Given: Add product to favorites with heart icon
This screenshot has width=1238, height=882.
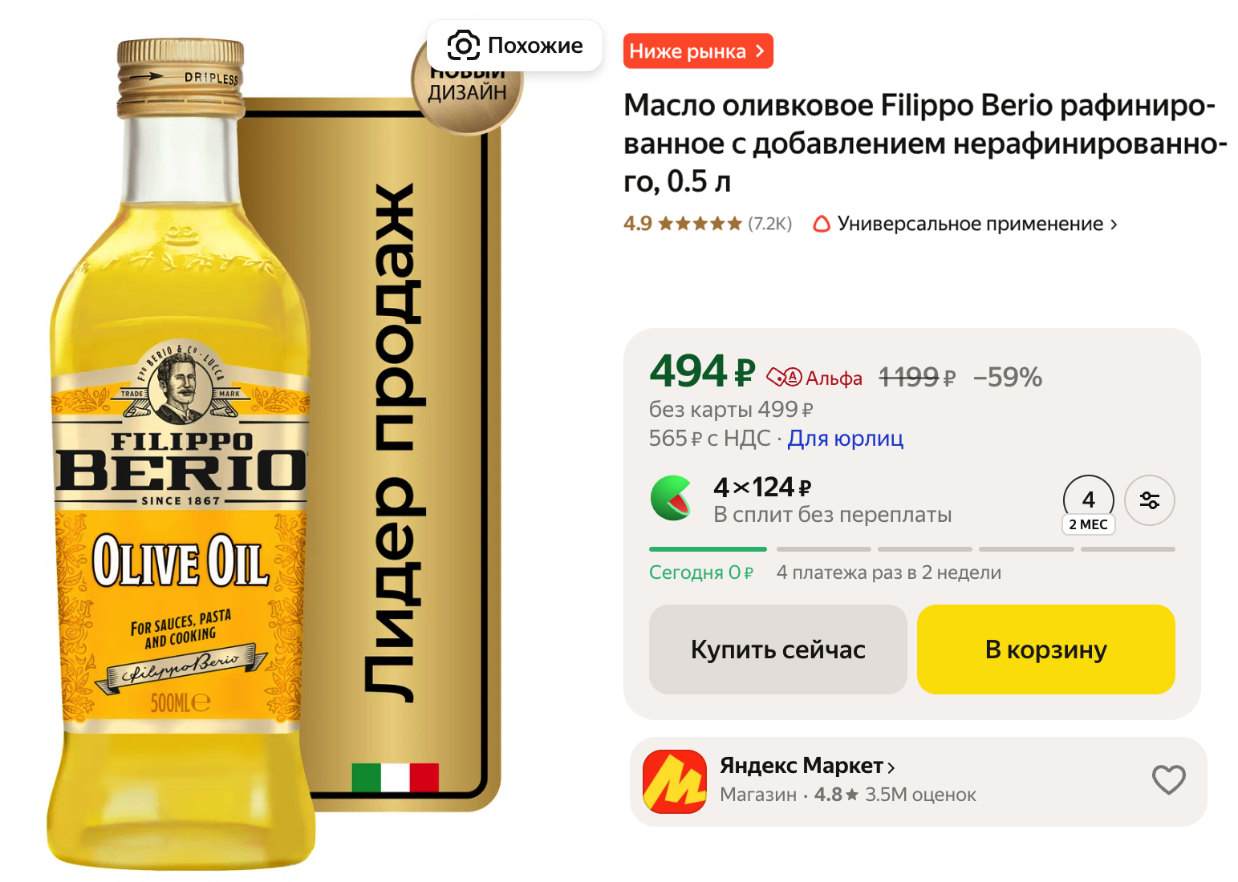Looking at the screenshot, I should click(x=1168, y=779).
